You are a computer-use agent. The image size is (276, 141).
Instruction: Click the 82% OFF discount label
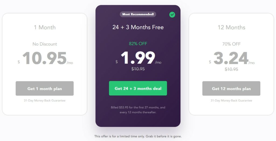(x=138, y=44)
